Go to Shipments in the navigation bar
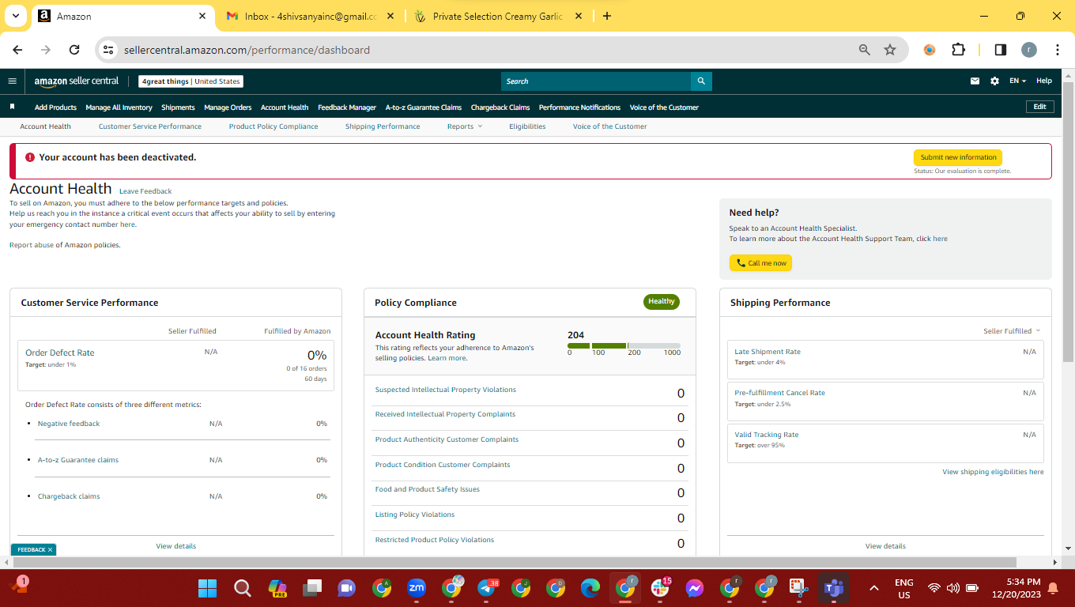This screenshot has height=607, width=1075. (x=178, y=107)
